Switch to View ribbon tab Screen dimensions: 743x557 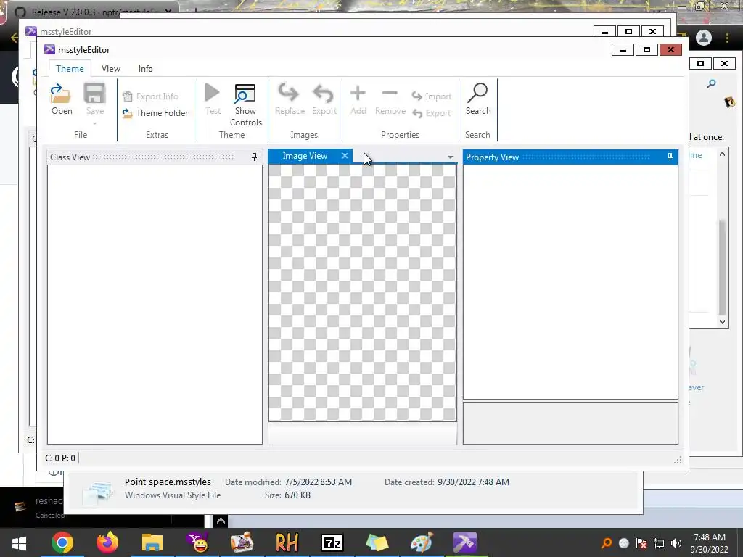111,69
